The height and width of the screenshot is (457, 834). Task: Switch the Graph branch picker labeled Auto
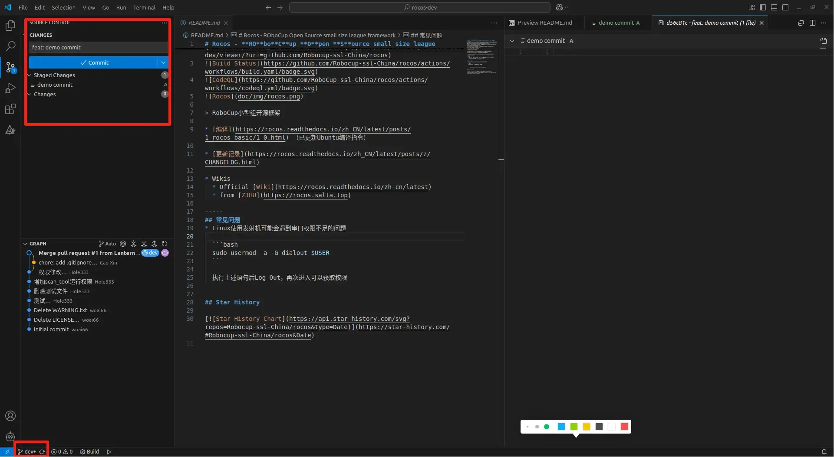point(107,244)
